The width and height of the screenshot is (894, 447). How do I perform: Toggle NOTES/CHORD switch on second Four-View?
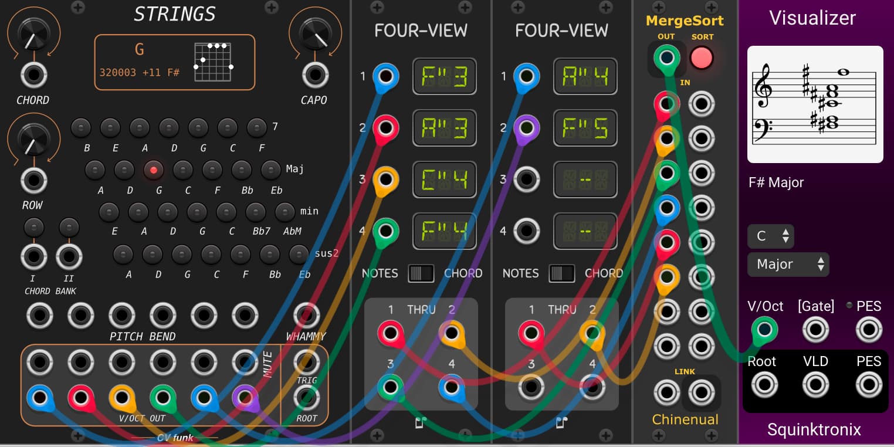(x=562, y=273)
